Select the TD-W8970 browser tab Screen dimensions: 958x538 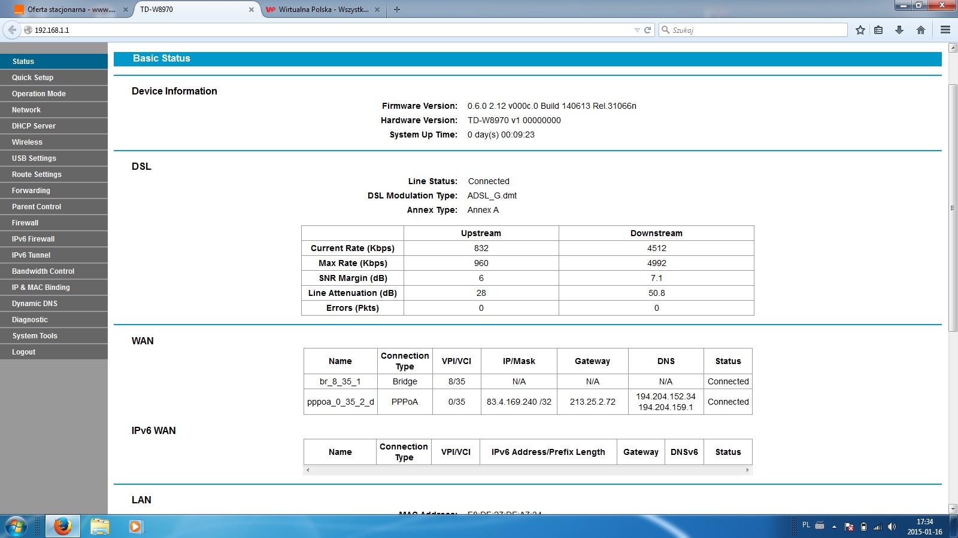(x=196, y=10)
